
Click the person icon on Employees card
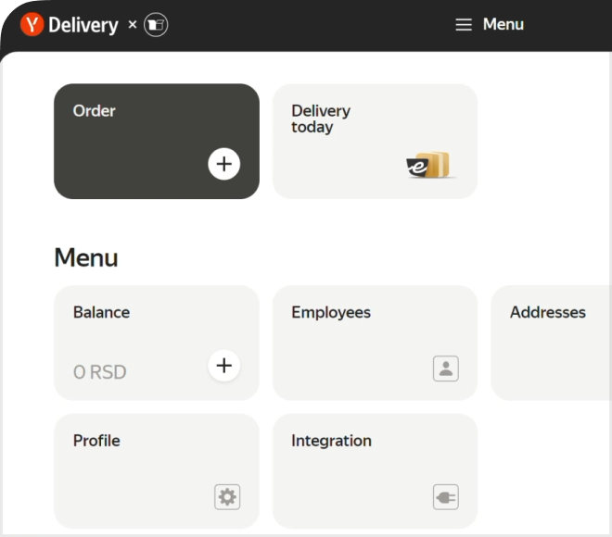pos(446,368)
